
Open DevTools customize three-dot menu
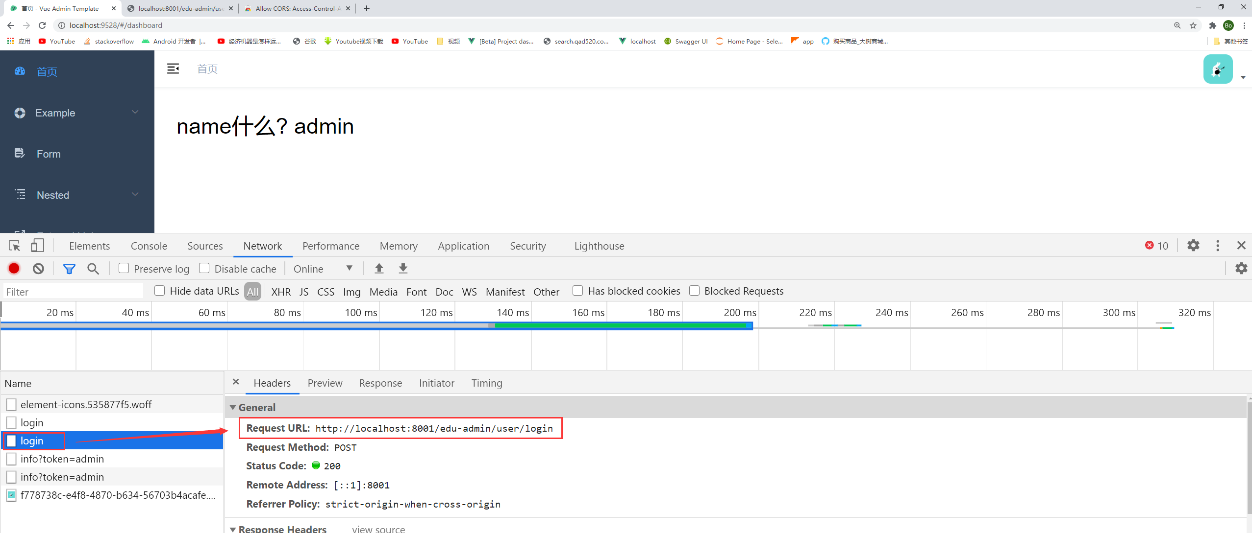tap(1218, 246)
